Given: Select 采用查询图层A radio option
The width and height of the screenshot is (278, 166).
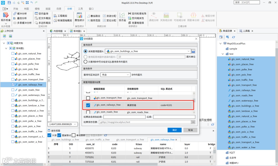Looking at the screenshot, I should pos(85,51).
